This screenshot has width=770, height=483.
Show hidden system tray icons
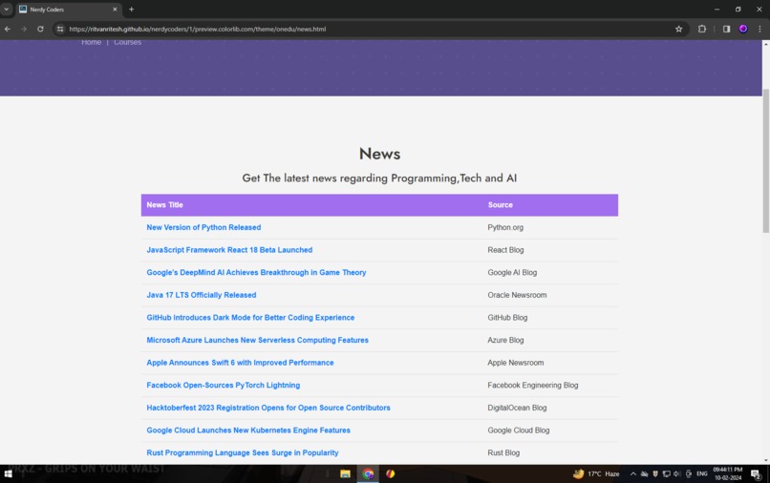pyautogui.click(x=633, y=473)
